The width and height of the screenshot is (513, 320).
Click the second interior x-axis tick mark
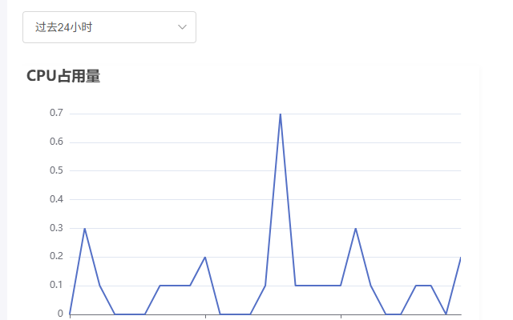point(341,316)
